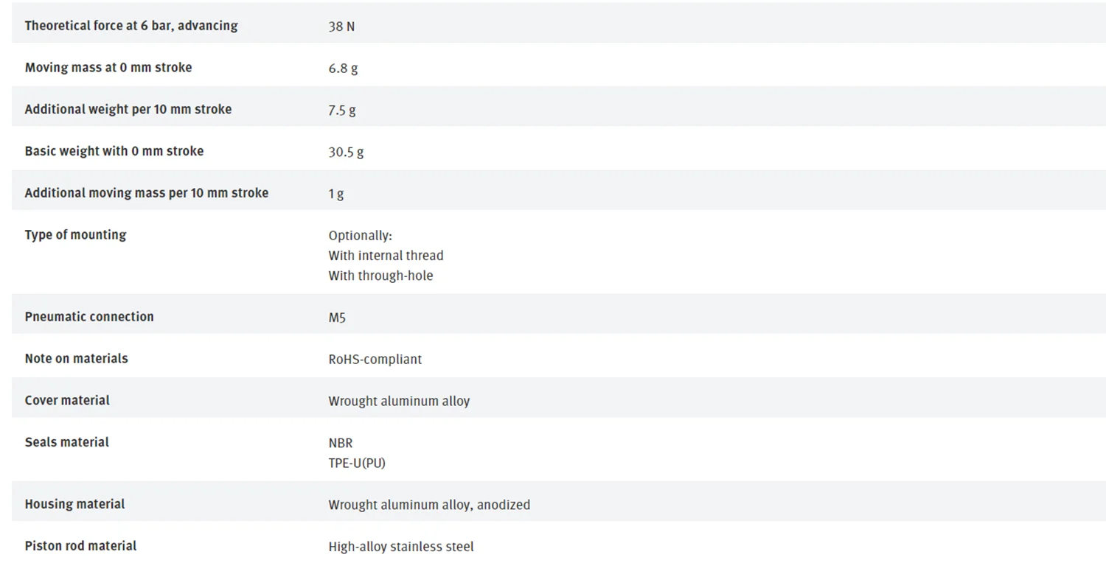
Task: Click the 38 N force value
Action: pyautogui.click(x=341, y=27)
